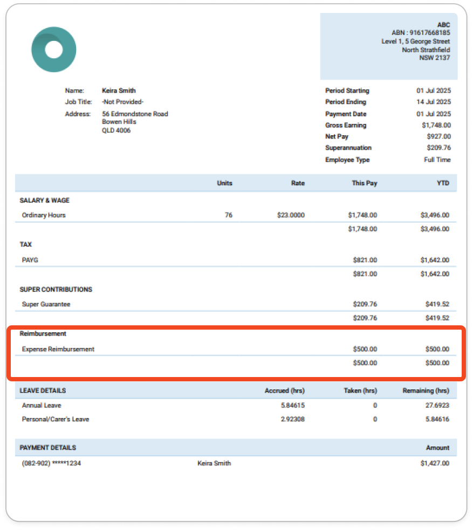Click the teal circular company logo
Screen dimensions: 473x530
pyautogui.click(x=53, y=48)
